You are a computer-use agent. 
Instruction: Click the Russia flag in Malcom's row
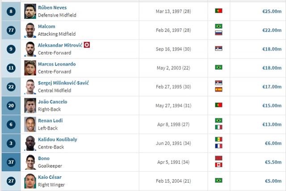click(x=219, y=33)
